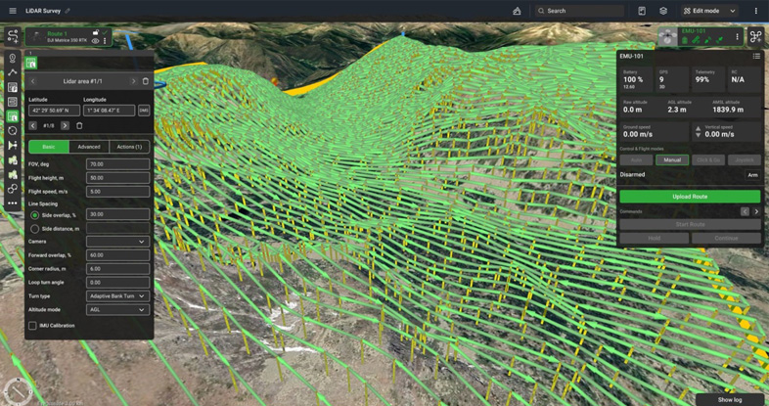769x406 pixels.
Task: Click the Flight height input field
Action: (x=117, y=178)
